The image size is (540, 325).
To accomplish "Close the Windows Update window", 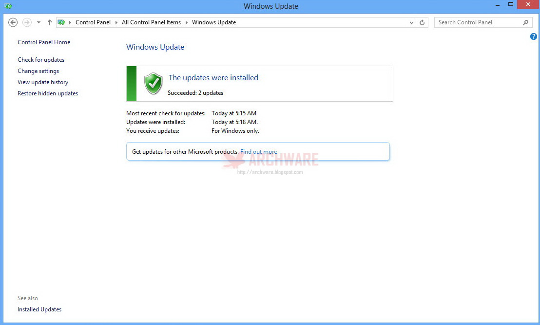I will click(x=528, y=4).
